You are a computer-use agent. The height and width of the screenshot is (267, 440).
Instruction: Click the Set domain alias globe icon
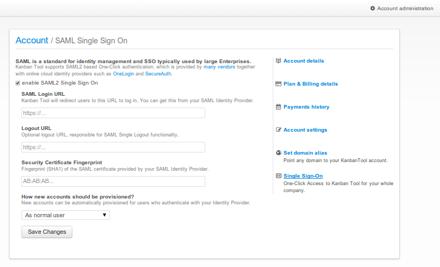(x=278, y=152)
